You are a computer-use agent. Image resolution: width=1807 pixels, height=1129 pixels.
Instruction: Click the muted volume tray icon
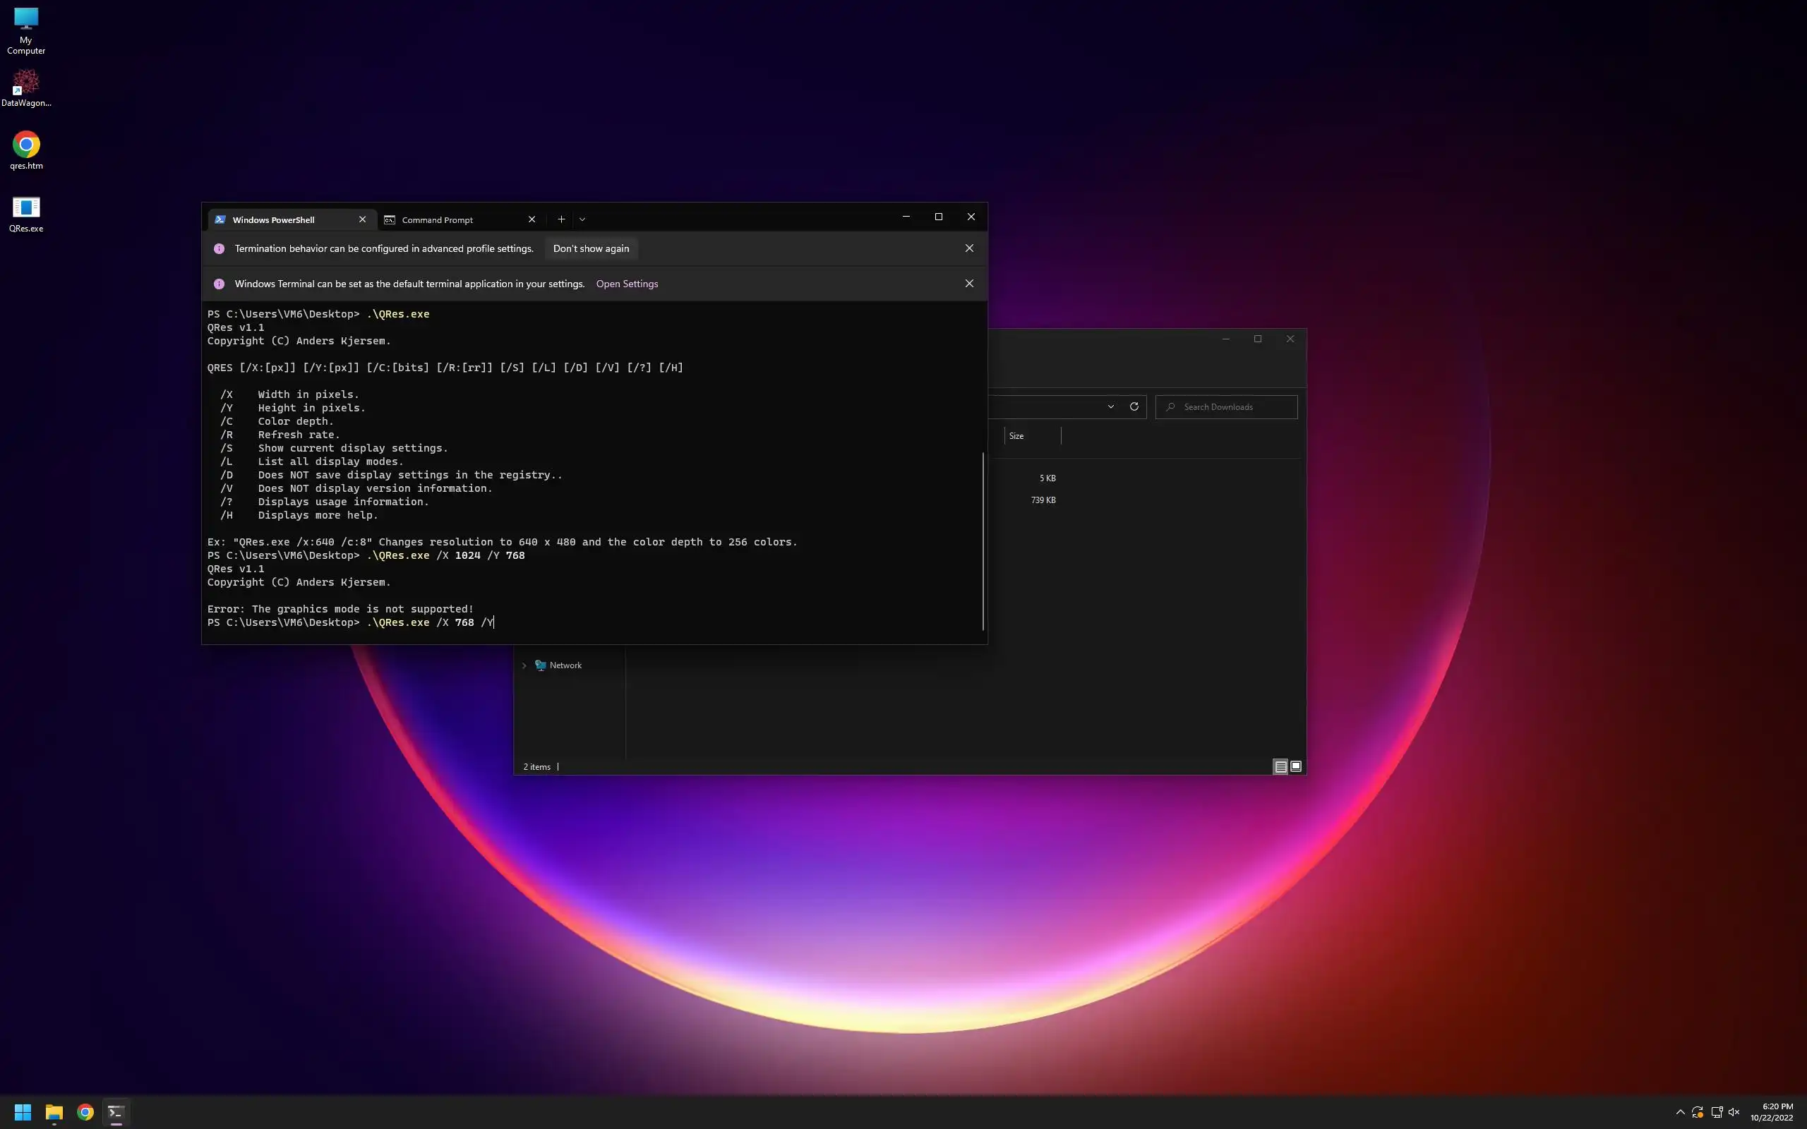point(1734,1112)
